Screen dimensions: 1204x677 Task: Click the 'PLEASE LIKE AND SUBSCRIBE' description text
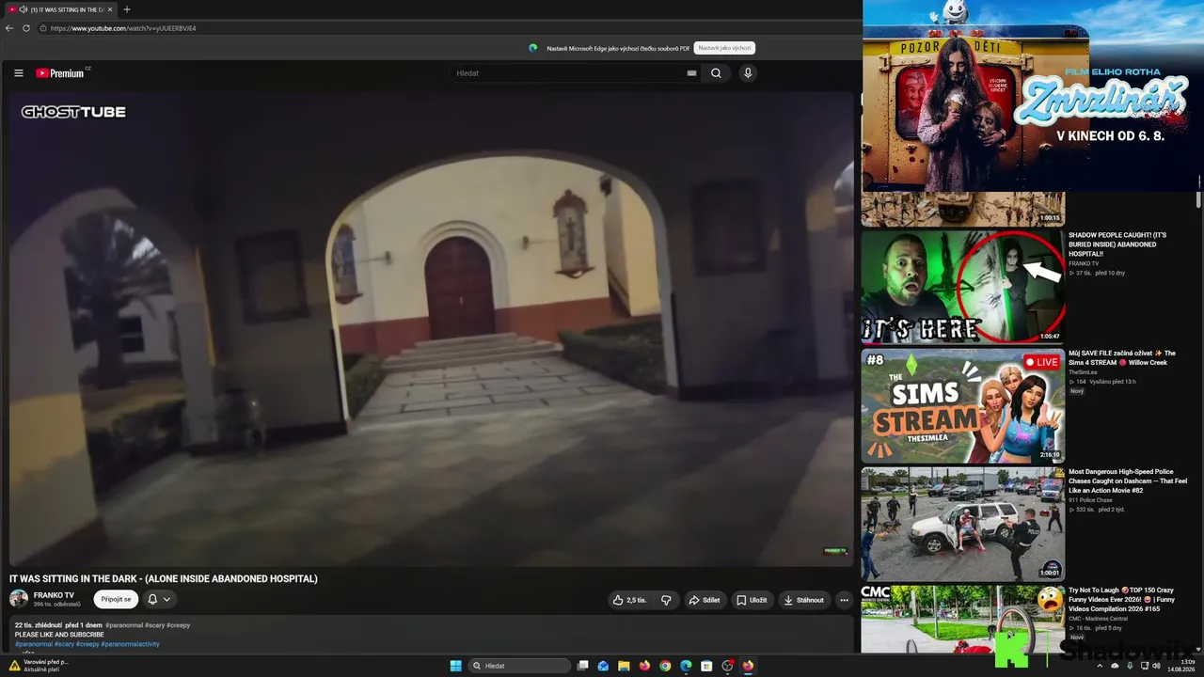point(59,635)
